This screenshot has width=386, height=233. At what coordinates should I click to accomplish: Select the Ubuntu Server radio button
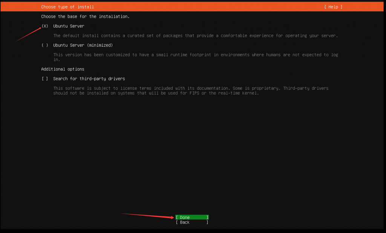[x=45, y=26]
